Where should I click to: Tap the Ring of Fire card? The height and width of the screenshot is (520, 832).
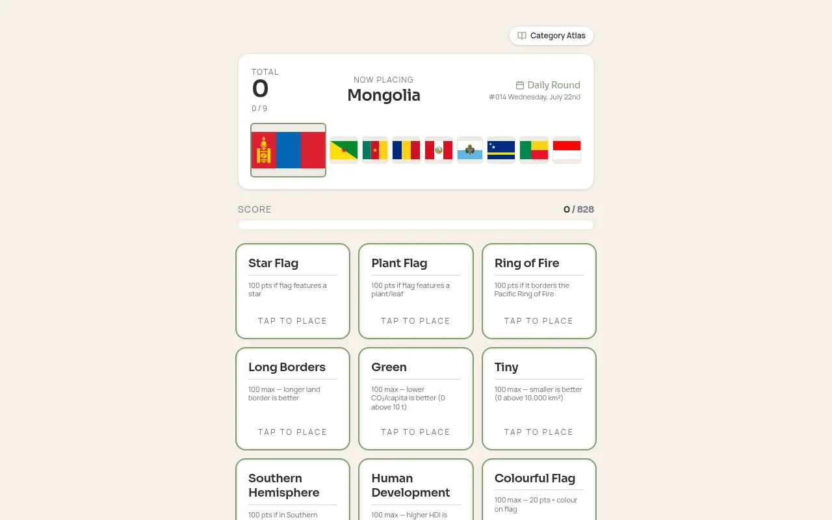(x=539, y=291)
